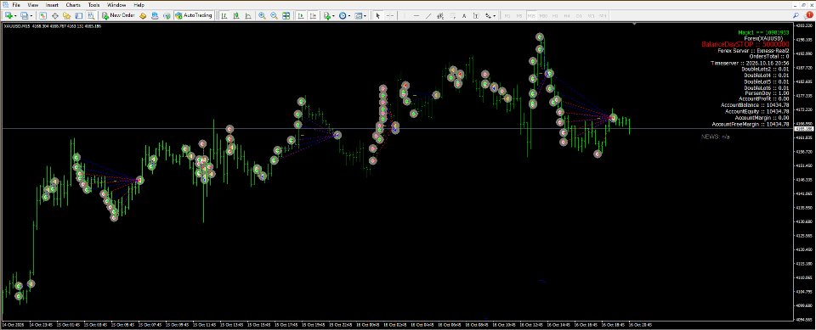Toggle chart auto scroll

tap(301, 15)
